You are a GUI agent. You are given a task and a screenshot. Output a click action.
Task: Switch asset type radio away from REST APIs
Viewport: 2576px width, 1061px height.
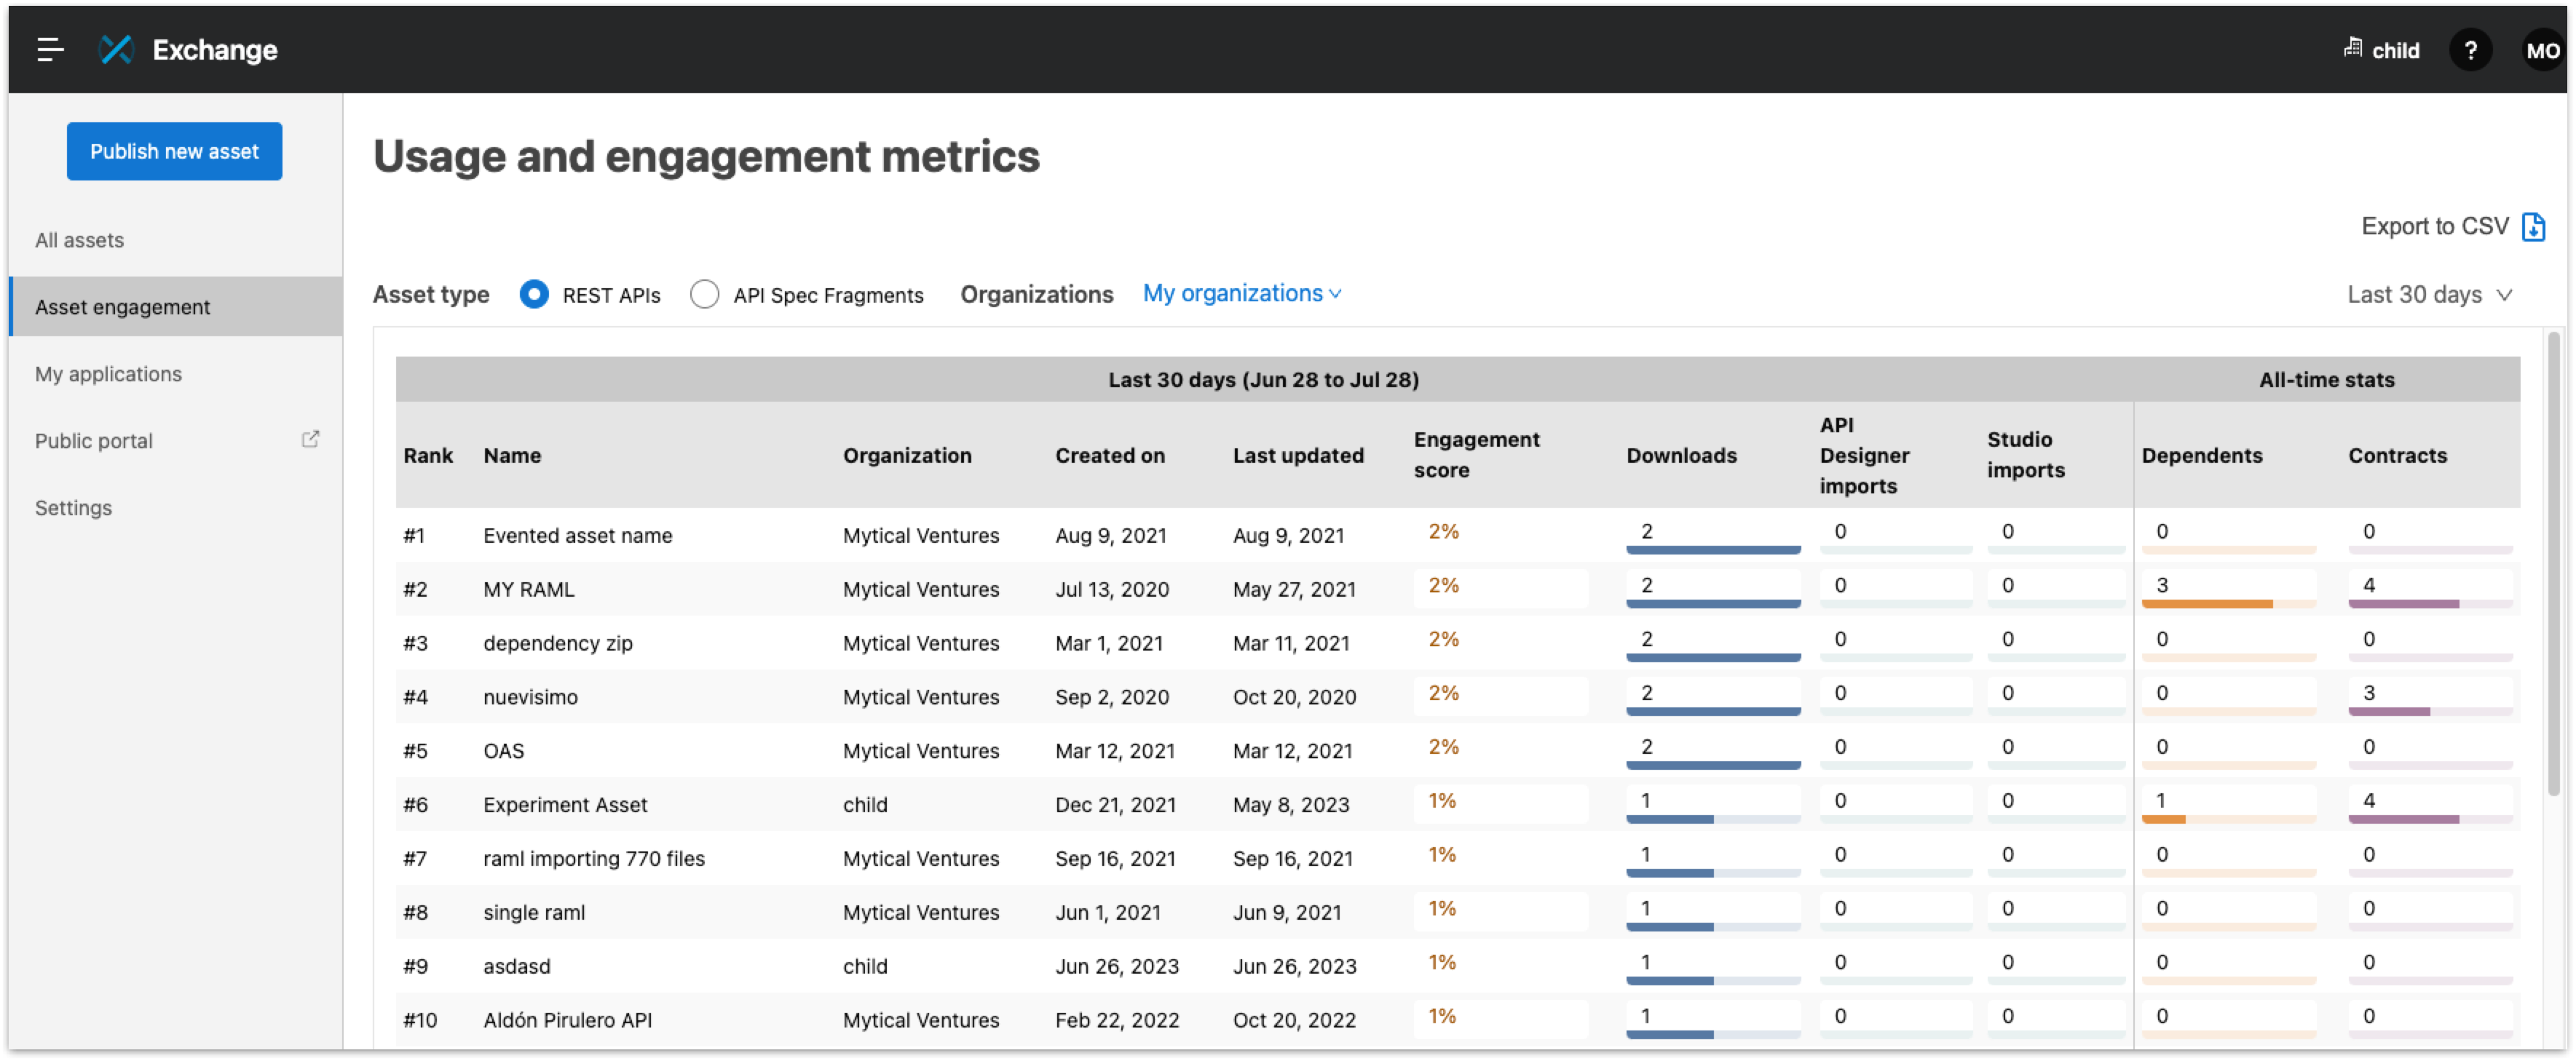click(705, 295)
